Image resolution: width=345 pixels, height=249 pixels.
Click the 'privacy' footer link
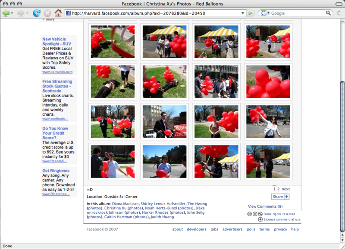pyautogui.click(x=280, y=229)
